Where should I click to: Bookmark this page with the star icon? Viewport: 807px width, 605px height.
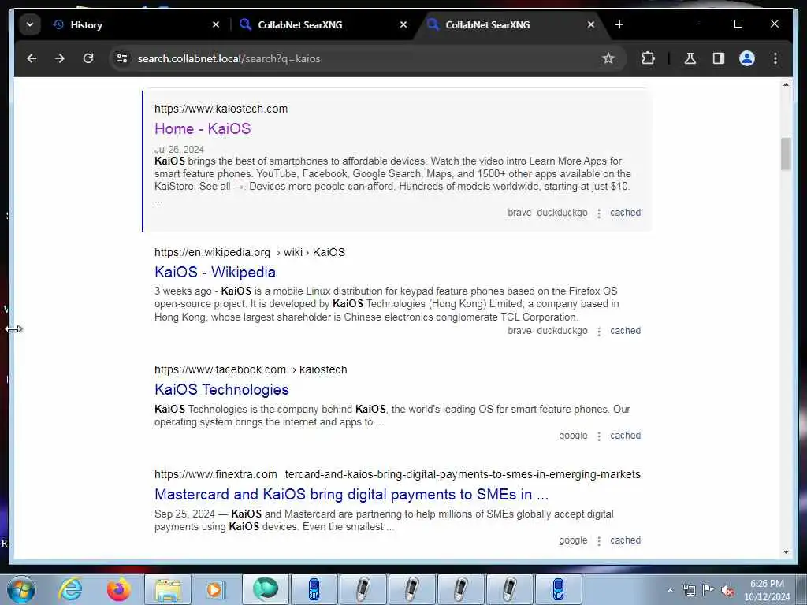pos(608,58)
